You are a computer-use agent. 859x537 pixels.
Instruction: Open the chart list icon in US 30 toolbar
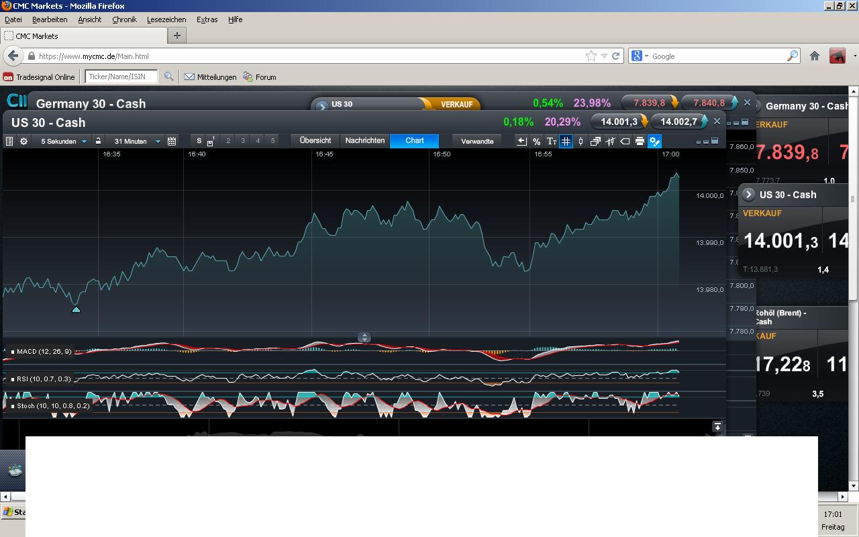pos(9,141)
